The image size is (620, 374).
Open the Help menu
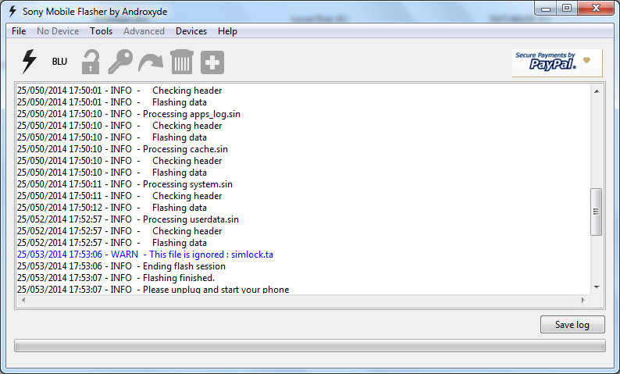(227, 30)
